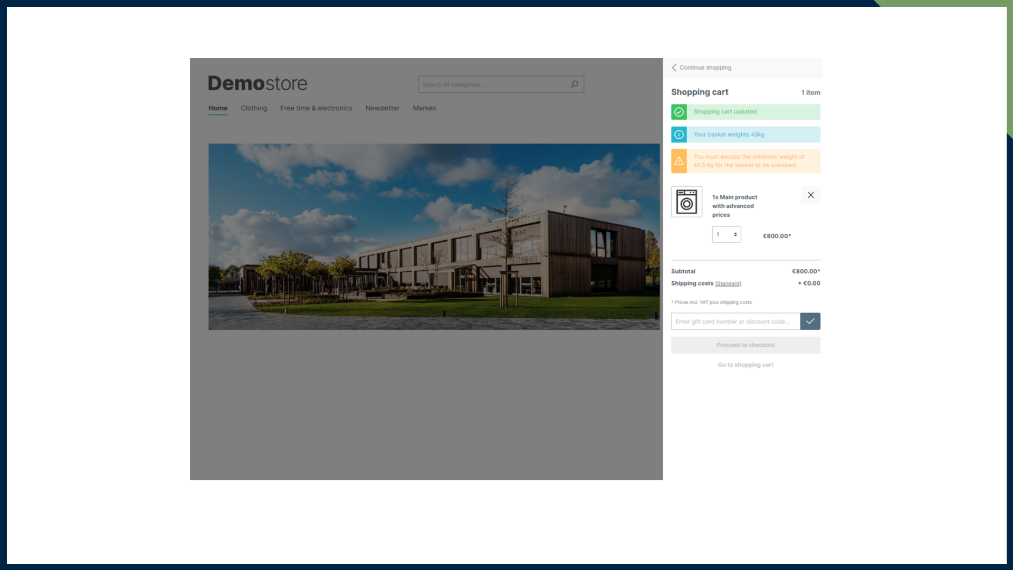1013x570 pixels.
Task: Click Continue shopping link
Action: [x=705, y=68]
